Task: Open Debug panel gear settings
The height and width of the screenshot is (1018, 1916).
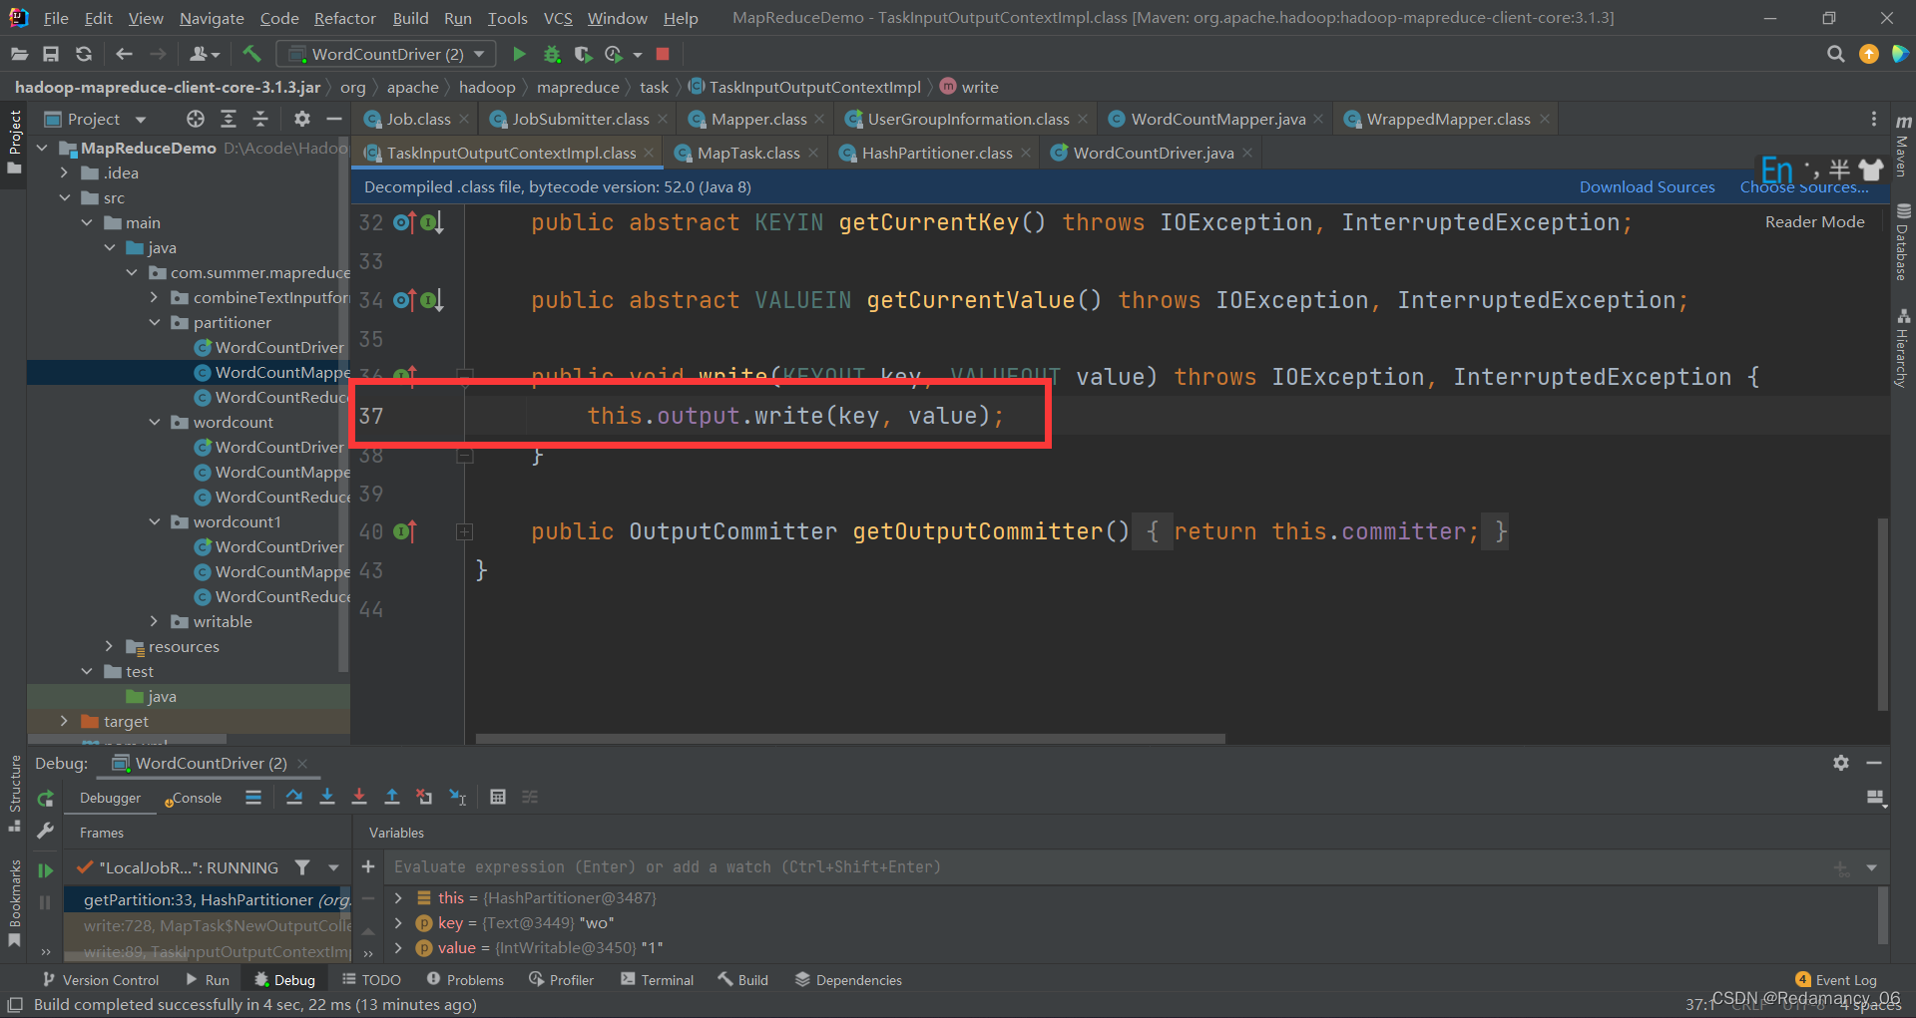Action: pyautogui.click(x=1841, y=763)
